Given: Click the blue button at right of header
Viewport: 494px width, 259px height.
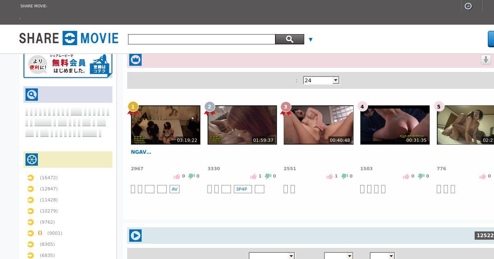Looking at the screenshot, I should coord(491,39).
